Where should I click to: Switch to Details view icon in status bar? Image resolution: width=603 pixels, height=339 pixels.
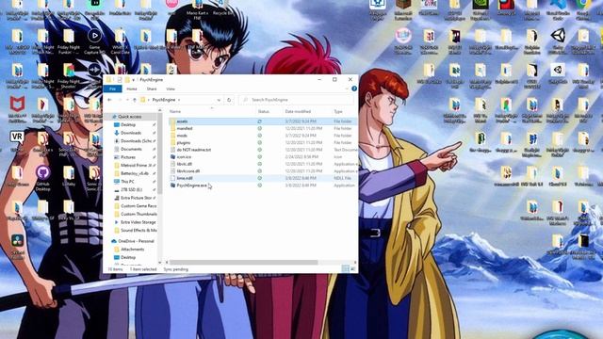pos(345,269)
